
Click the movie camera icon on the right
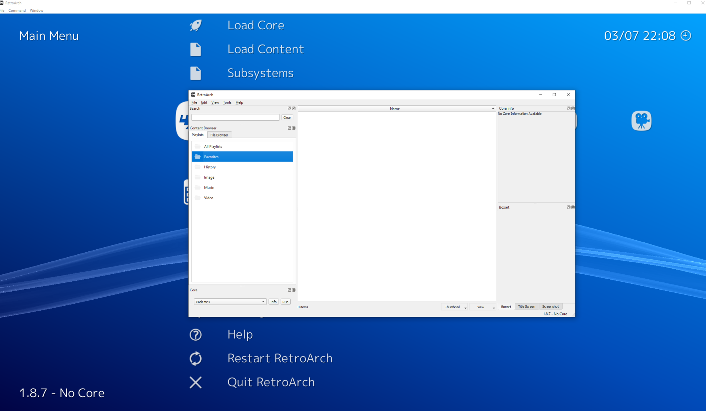[641, 121]
